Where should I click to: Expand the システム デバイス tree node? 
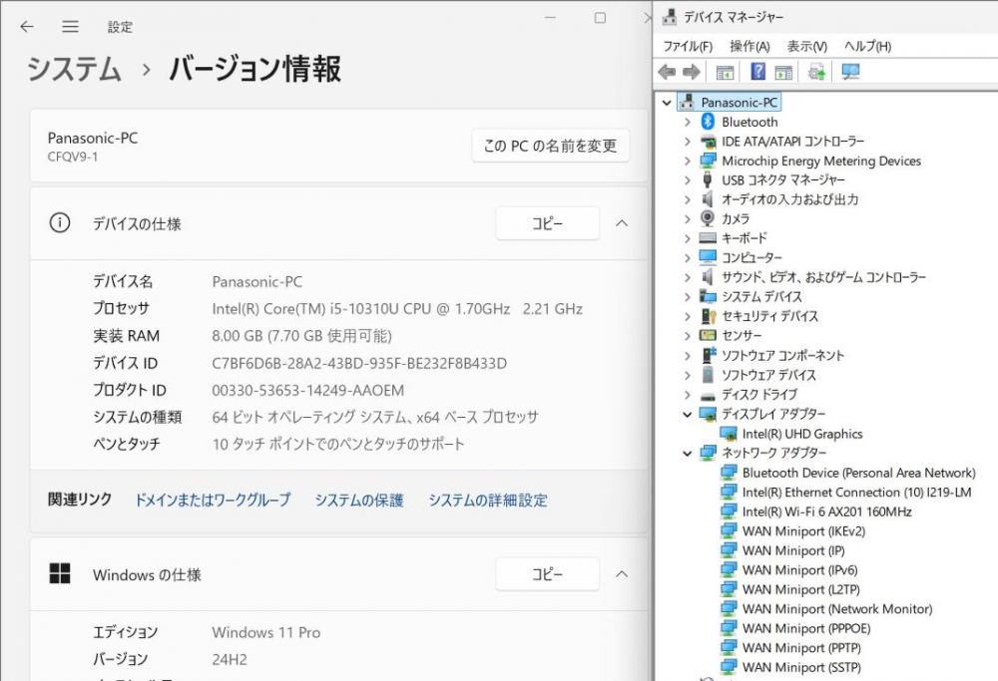click(688, 297)
